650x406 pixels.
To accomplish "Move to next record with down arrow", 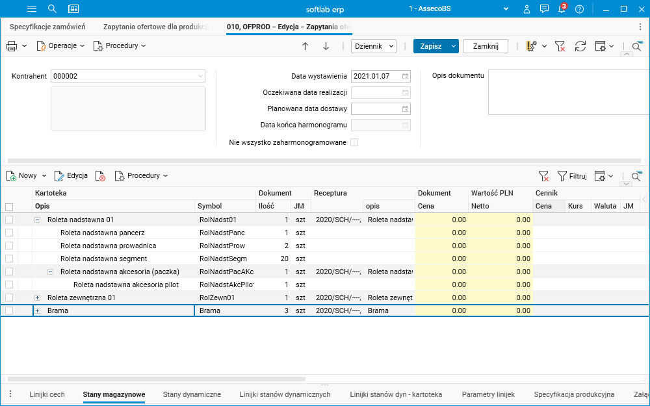I will (326, 46).
